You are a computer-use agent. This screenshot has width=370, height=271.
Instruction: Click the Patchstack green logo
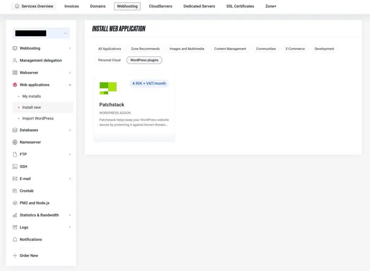pyautogui.click(x=108, y=88)
